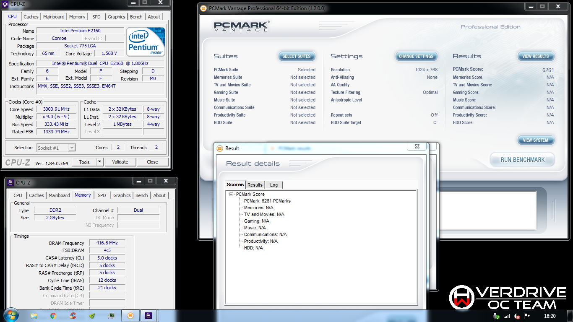This screenshot has height=322, width=573.
Task: Switch to PCMark Vantage taskbar button
Action: (130, 316)
